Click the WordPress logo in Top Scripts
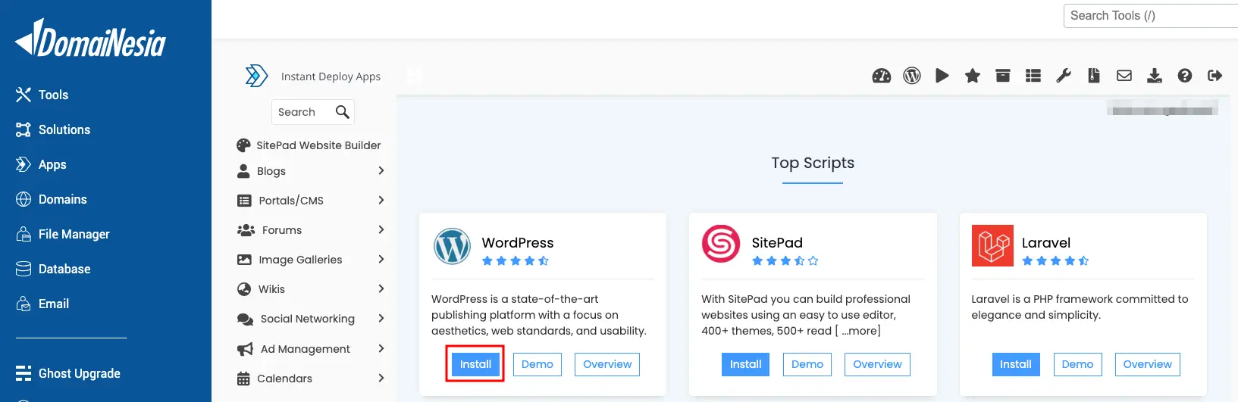 pyautogui.click(x=452, y=246)
